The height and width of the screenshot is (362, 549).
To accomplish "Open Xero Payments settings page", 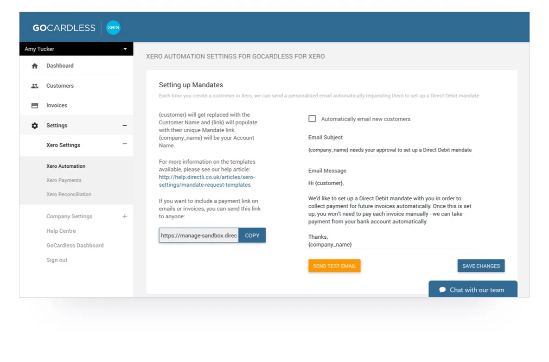I will [x=64, y=180].
